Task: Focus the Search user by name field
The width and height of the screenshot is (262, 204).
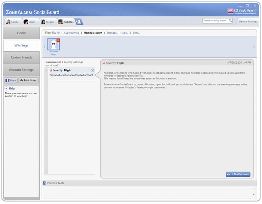Action: pyautogui.click(x=217, y=21)
